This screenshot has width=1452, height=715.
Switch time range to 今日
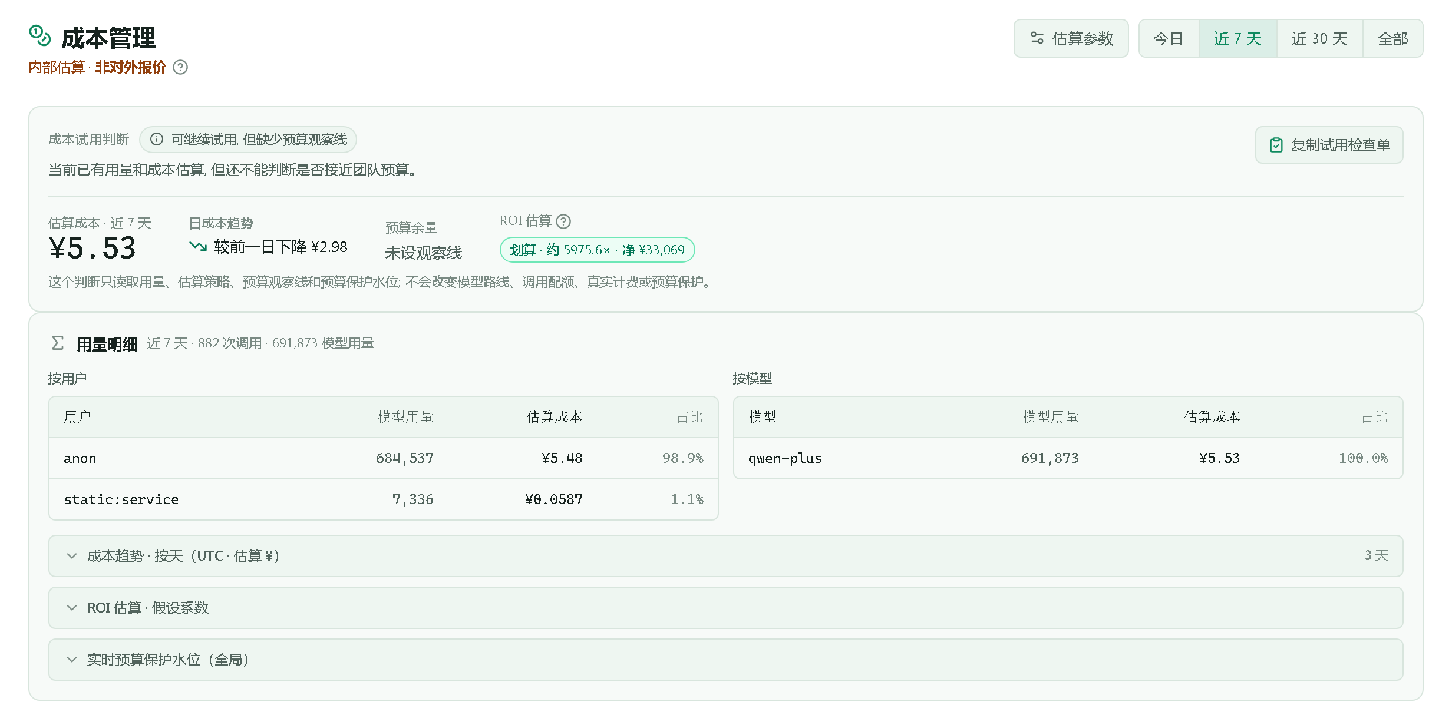pos(1169,38)
